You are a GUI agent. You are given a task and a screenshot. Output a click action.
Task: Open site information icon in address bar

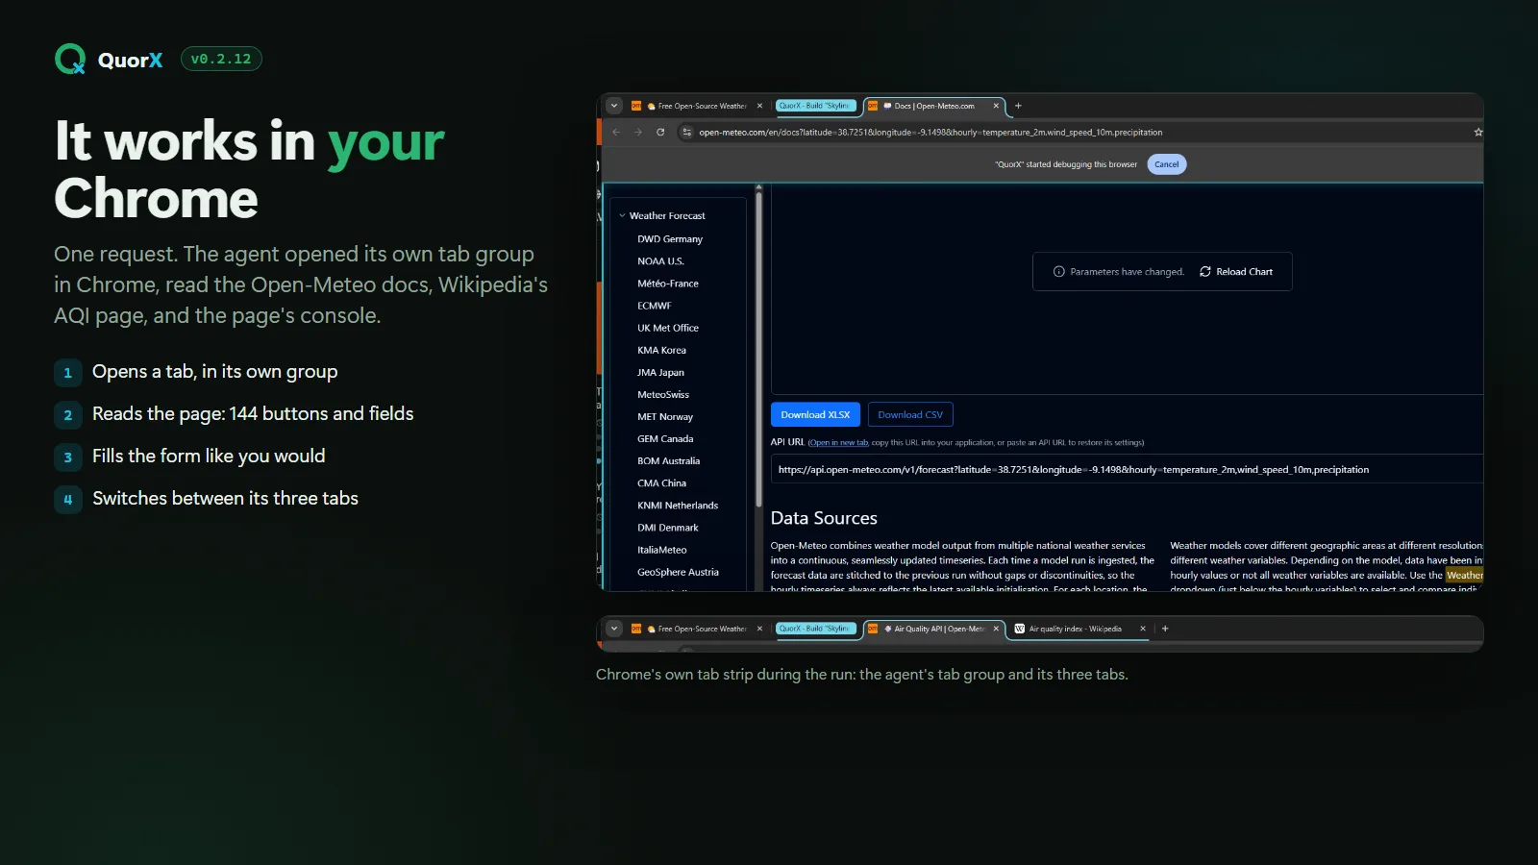pos(686,133)
